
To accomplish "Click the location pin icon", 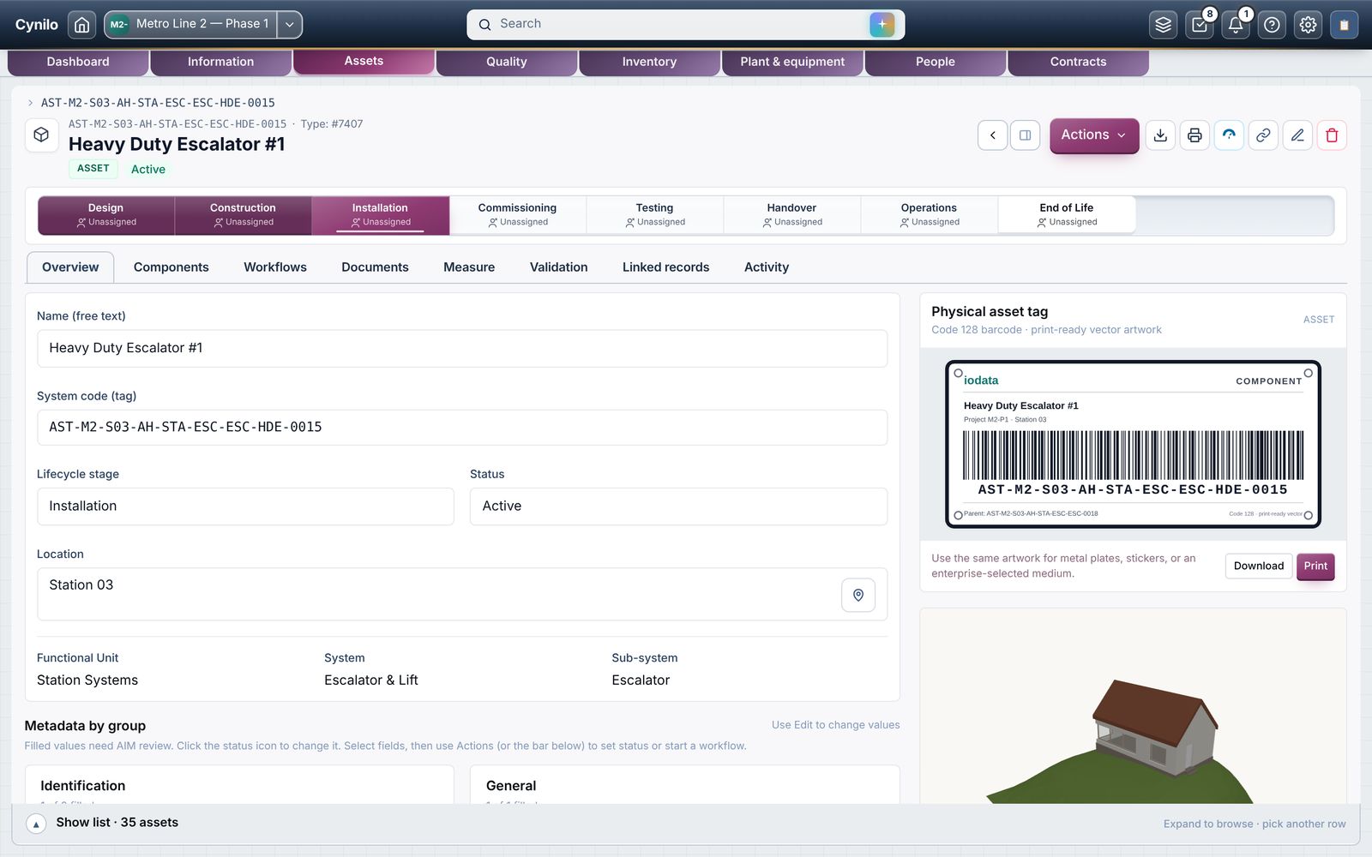I will (x=858, y=595).
